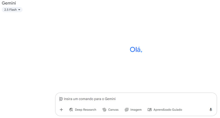This screenshot has height=118, width=220.
Task: Click the Canvas icon in the prompt bar
Action: coord(104,110)
